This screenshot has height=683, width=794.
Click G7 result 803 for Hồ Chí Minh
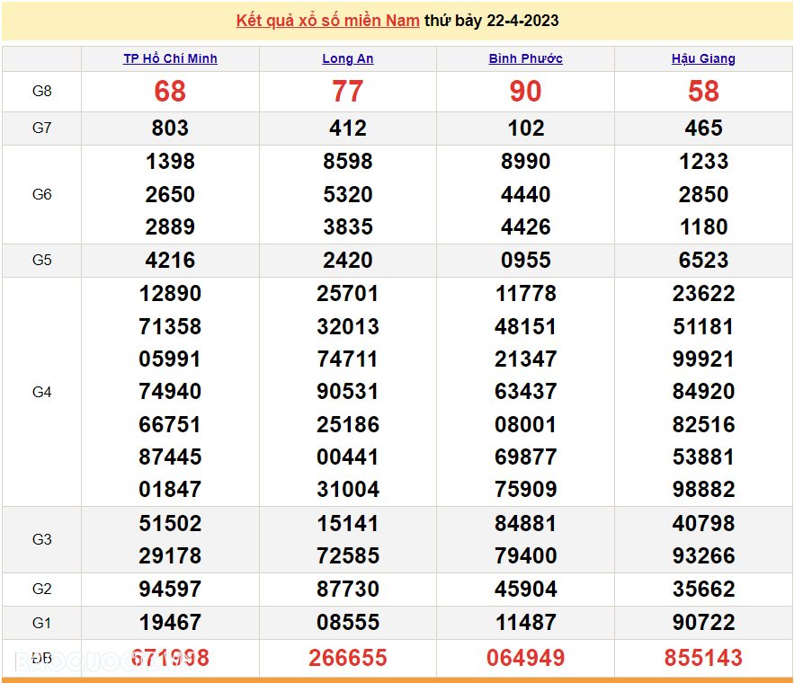(170, 128)
